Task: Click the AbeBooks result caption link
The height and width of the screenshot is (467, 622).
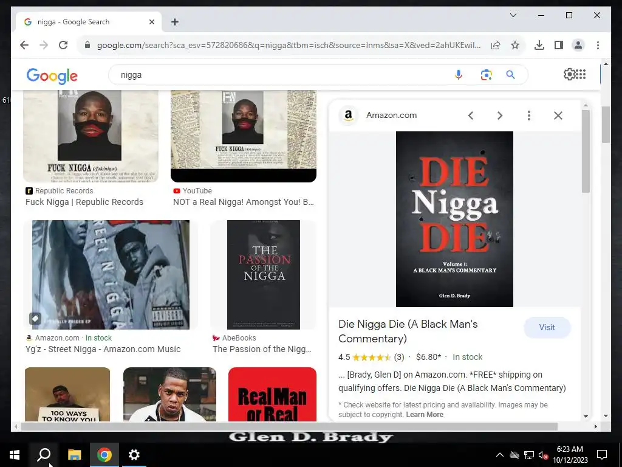Action: tap(262, 349)
